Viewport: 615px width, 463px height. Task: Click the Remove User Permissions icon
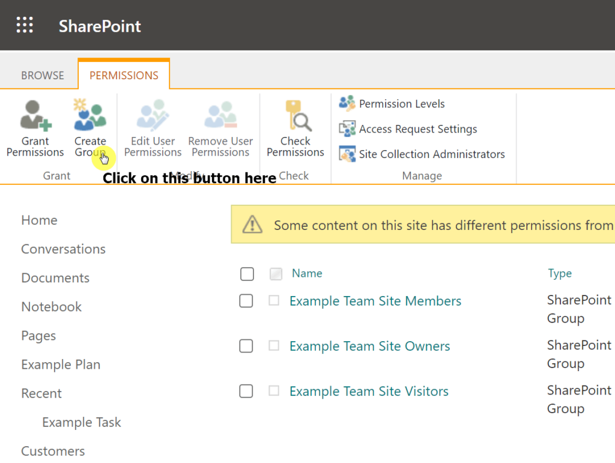coord(220,115)
